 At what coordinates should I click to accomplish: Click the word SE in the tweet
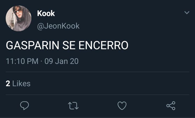(x=69, y=45)
